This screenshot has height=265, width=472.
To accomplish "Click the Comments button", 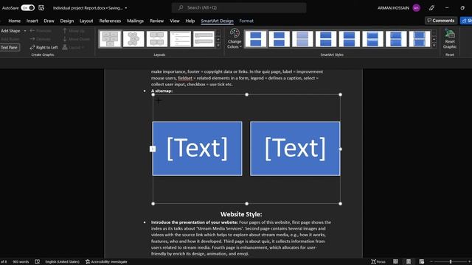I will pos(441,21).
